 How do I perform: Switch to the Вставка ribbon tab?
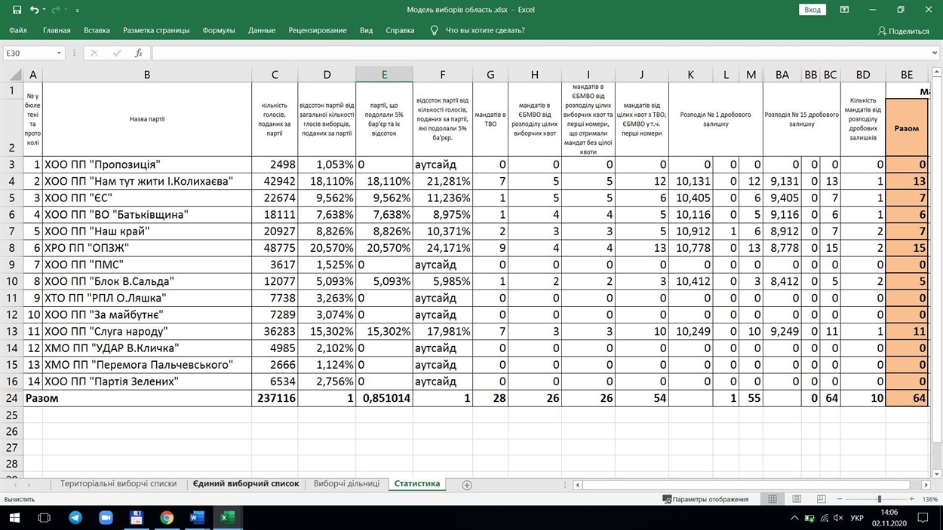click(x=97, y=31)
